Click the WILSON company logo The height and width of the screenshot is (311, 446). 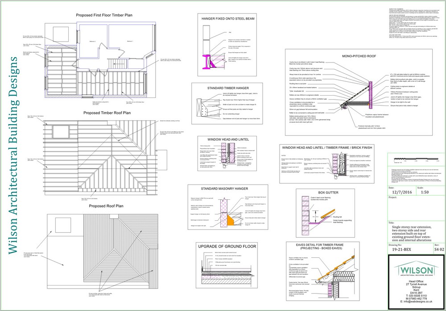416,269
